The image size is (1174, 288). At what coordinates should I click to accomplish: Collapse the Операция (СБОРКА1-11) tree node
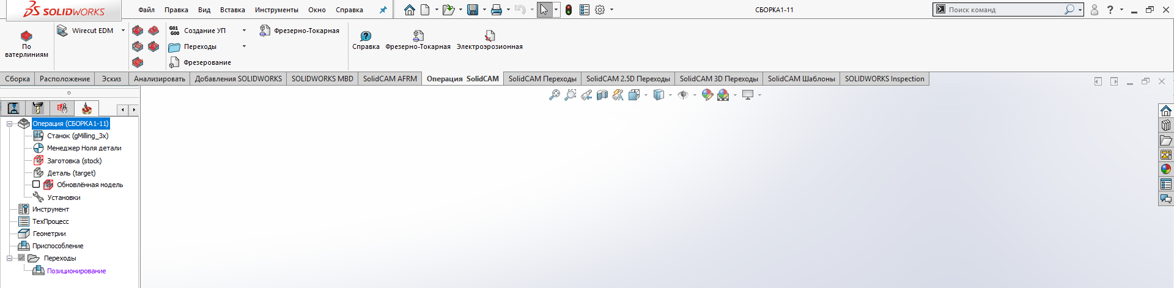pyautogui.click(x=9, y=124)
